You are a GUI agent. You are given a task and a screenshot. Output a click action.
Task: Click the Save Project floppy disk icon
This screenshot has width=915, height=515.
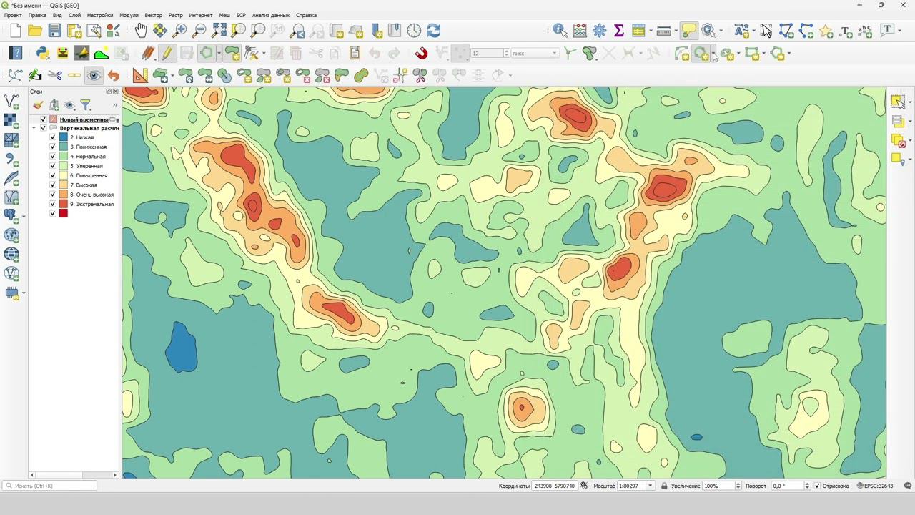pos(54,31)
